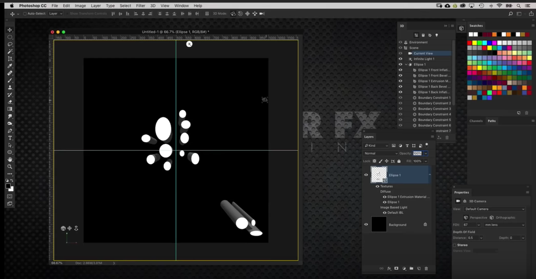Viewport: 536px width, 279px height.
Task: Enable the Auto-Select checkbox
Action: 25,14
